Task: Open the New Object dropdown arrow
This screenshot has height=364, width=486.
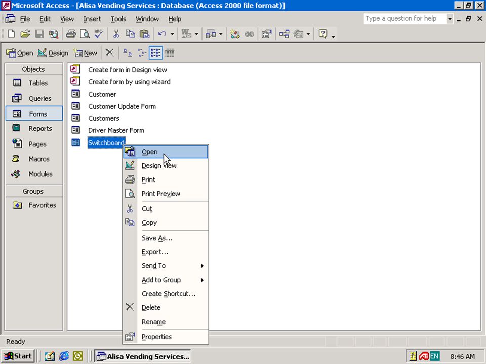Action: pyautogui.click(x=308, y=34)
